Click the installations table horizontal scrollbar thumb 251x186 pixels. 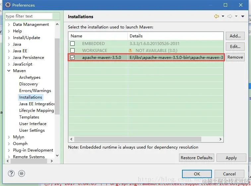138,139
